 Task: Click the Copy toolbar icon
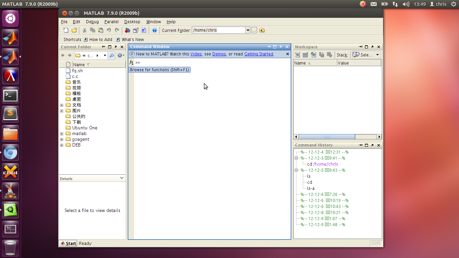coord(92,30)
